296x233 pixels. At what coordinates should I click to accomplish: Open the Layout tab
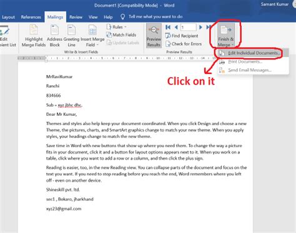8,17
